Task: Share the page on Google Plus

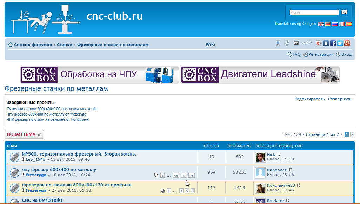Action: pyautogui.click(x=347, y=43)
